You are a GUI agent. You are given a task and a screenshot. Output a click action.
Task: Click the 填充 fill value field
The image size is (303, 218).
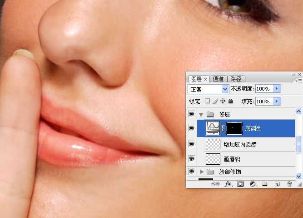(x=264, y=101)
